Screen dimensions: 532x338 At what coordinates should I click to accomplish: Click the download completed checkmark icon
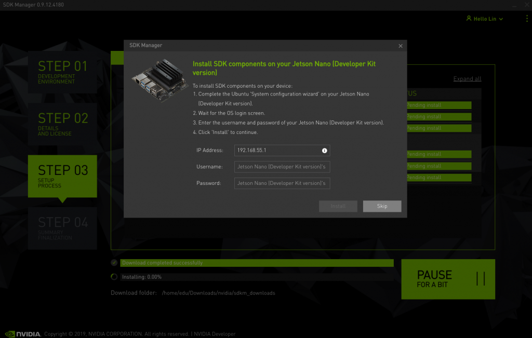[114, 263]
